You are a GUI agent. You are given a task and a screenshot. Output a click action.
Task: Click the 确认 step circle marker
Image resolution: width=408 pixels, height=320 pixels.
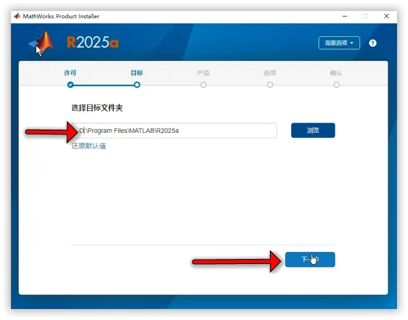(x=337, y=85)
